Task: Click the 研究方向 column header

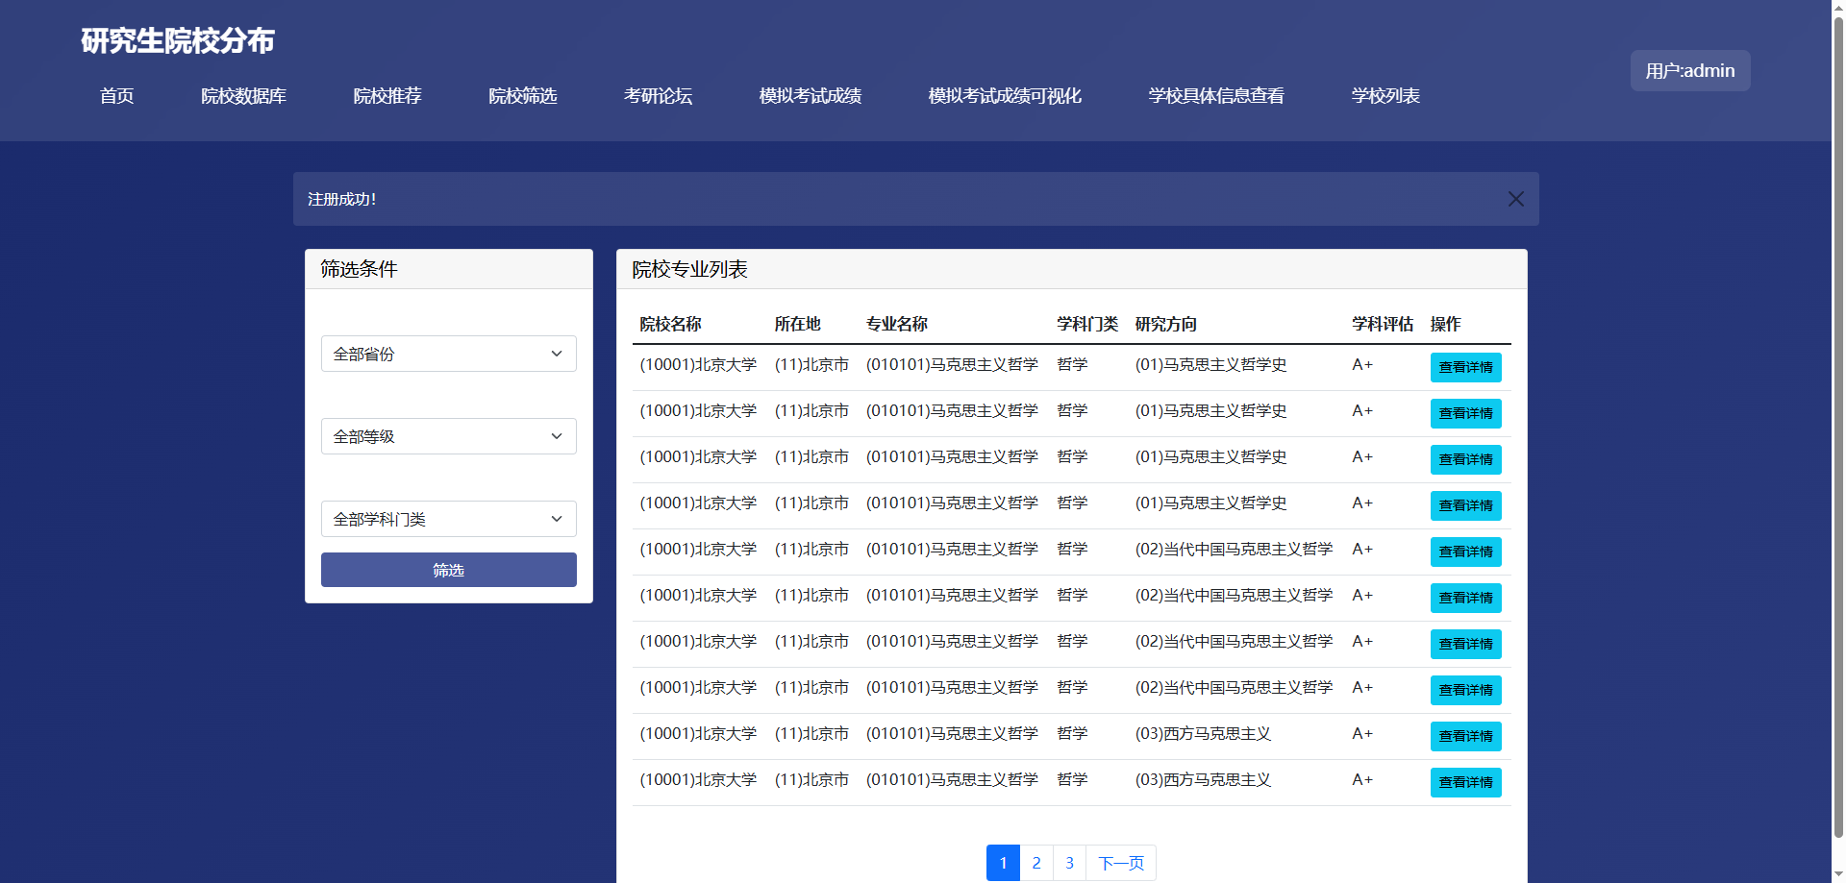Action: 1166,324
